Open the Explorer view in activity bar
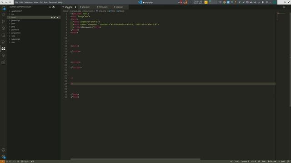The image size is (291, 163). tap(3, 8)
